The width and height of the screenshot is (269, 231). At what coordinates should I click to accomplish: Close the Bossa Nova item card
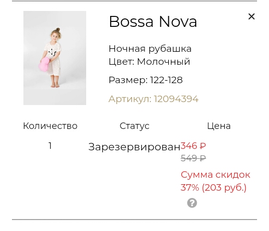coord(252,16)
